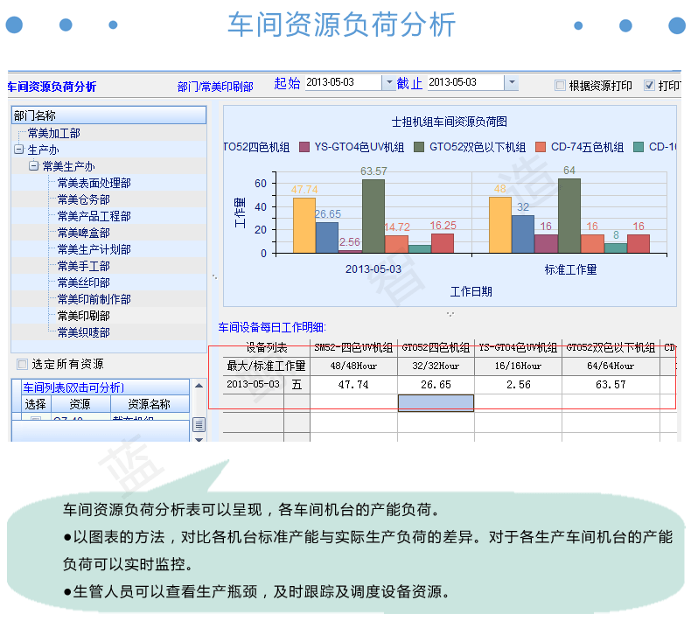Open the 截止 date dropdown arrow
691x635 pixels.
(x=511, y=82)
